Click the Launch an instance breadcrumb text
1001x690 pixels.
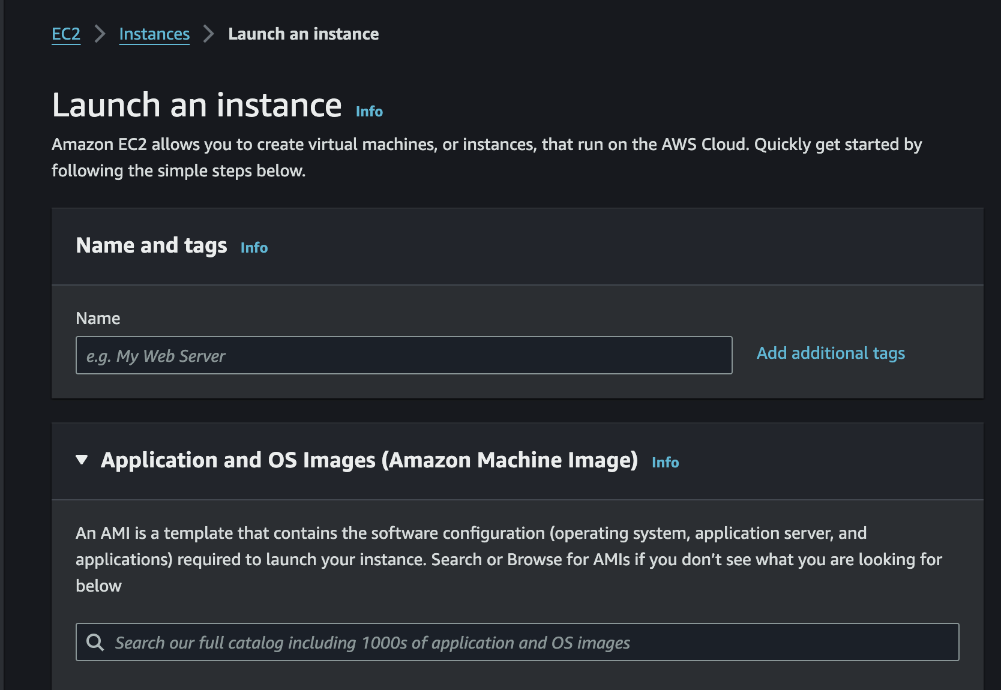[304, 34]
